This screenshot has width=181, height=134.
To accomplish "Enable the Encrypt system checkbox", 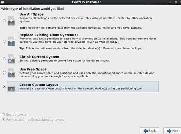I will (3, 115).
